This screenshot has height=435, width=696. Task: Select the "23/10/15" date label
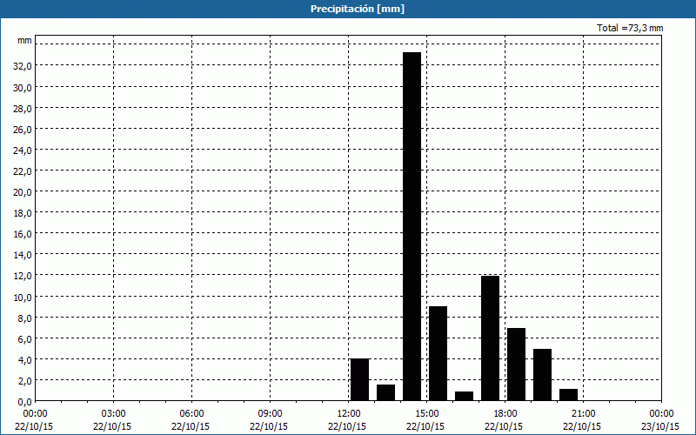(660, 426)
